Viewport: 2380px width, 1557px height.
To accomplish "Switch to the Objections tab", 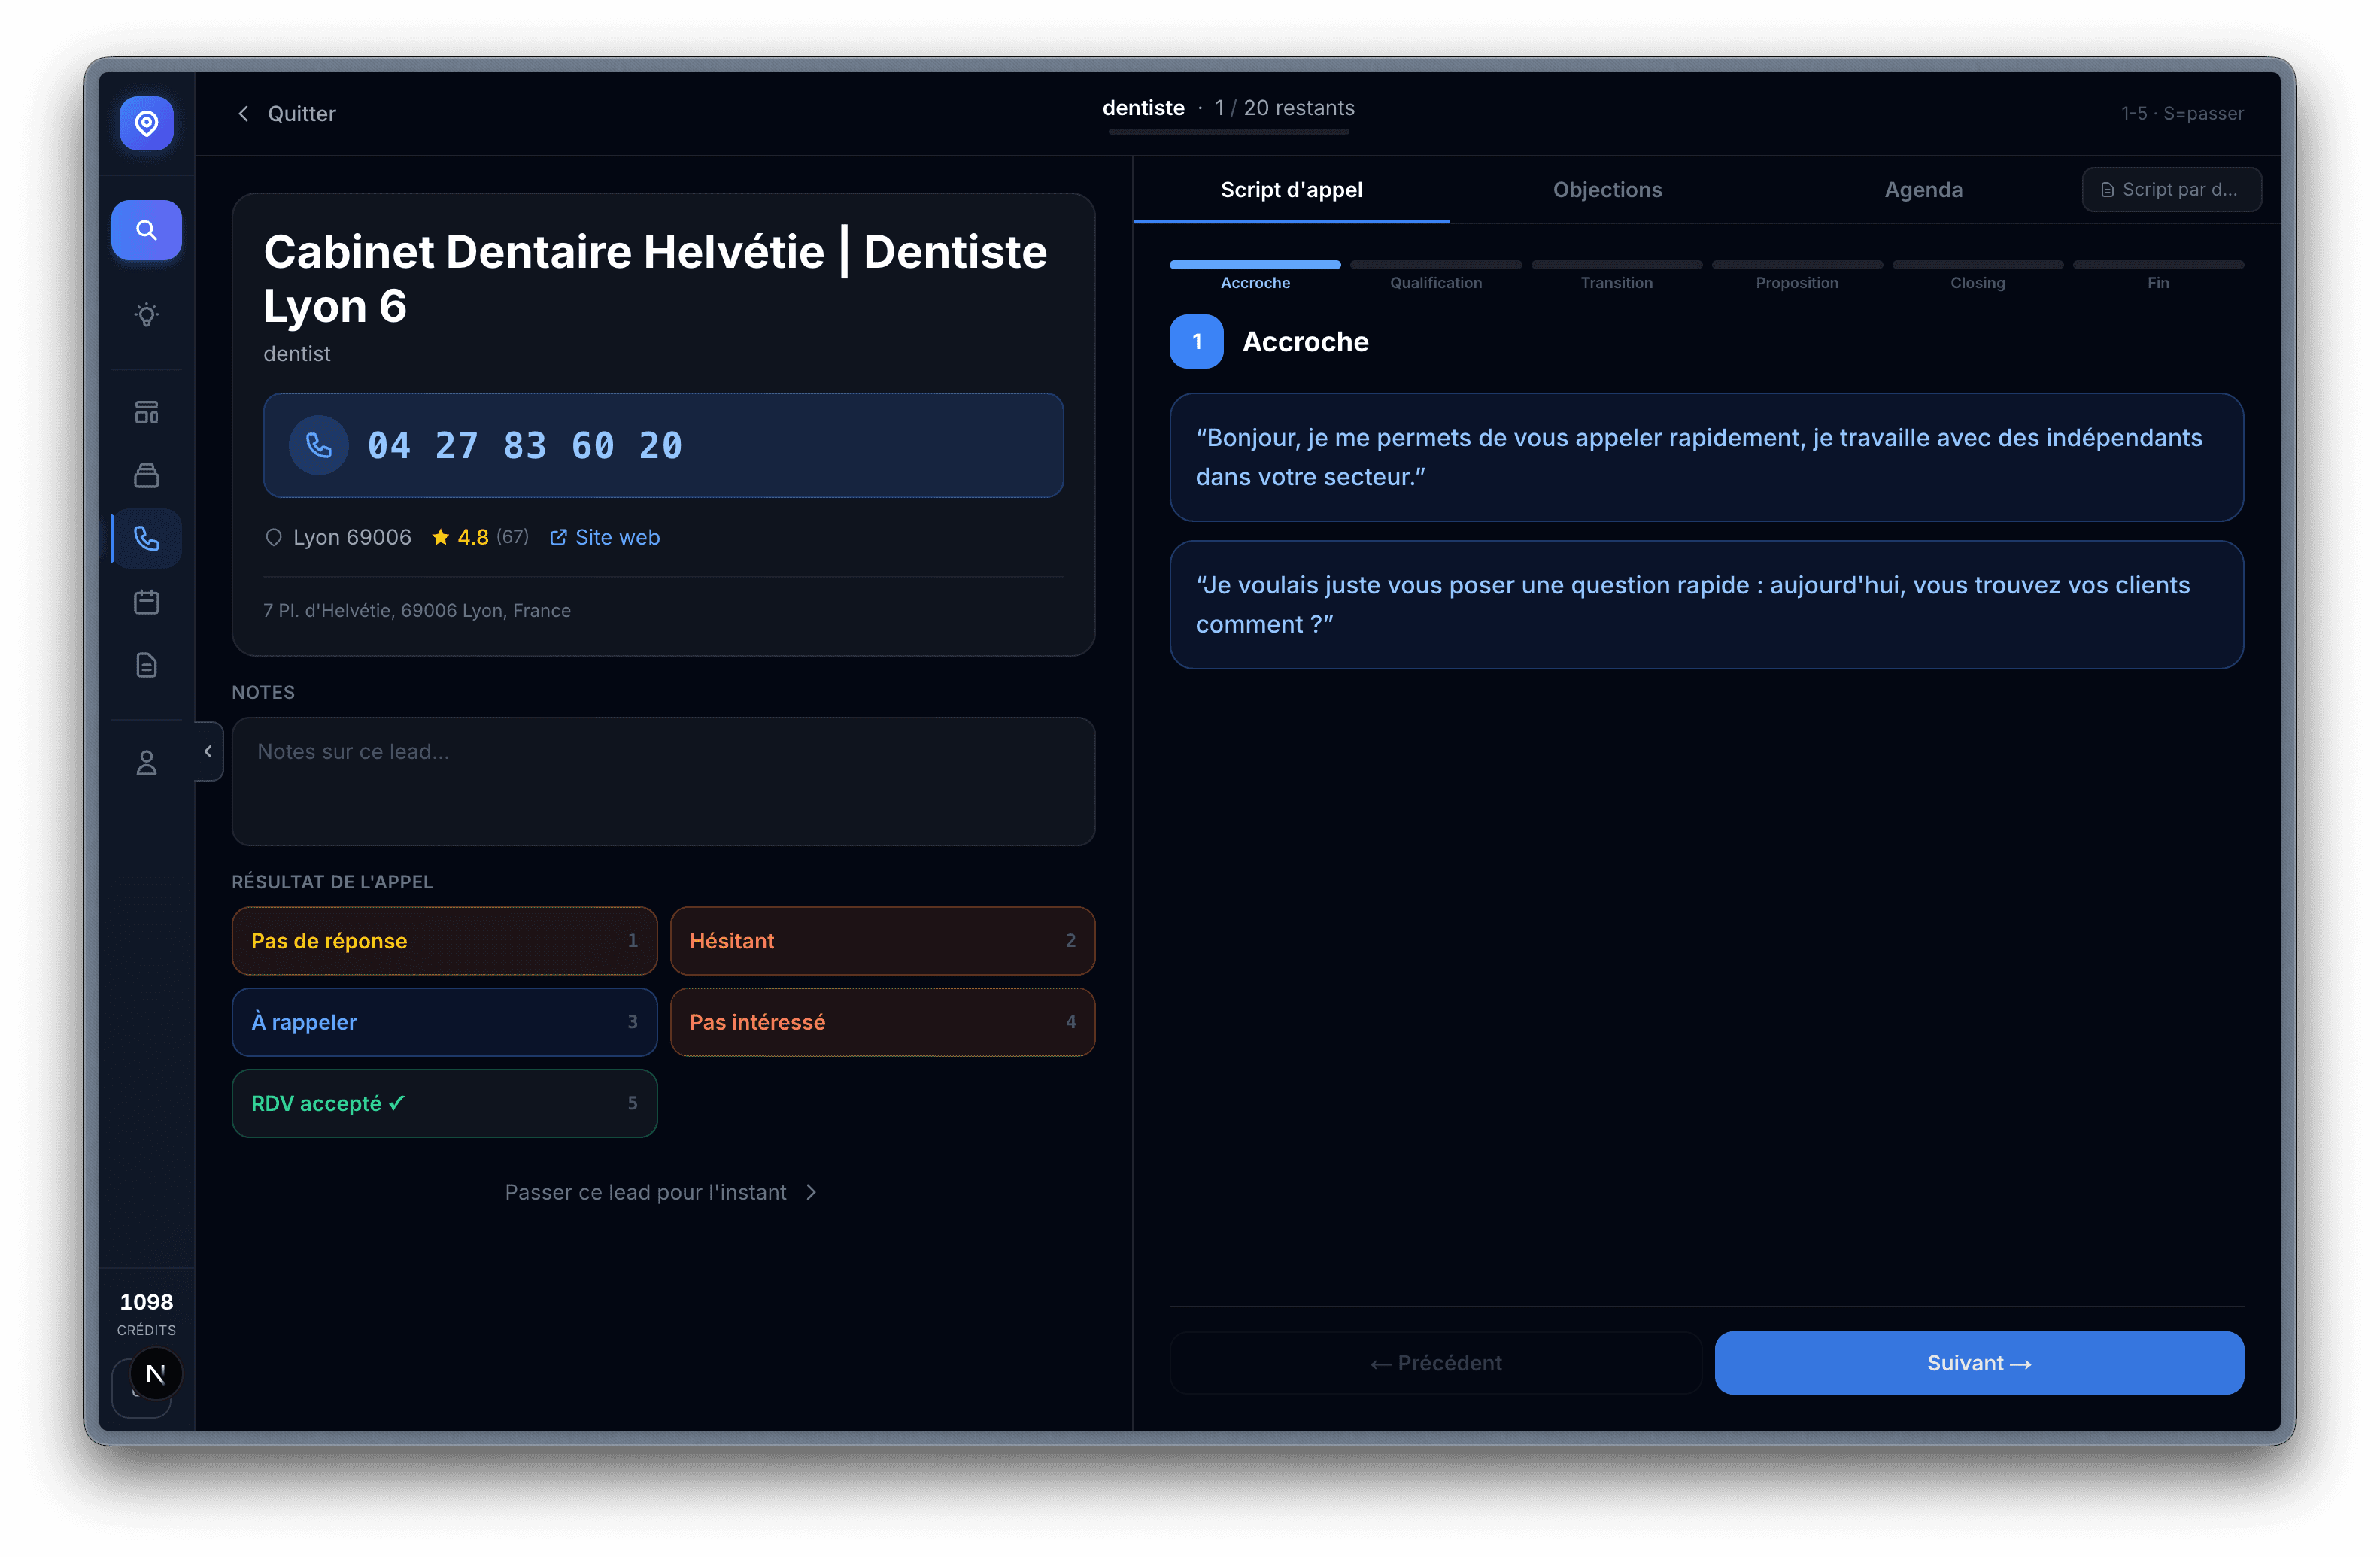I will coord(1606,190).
